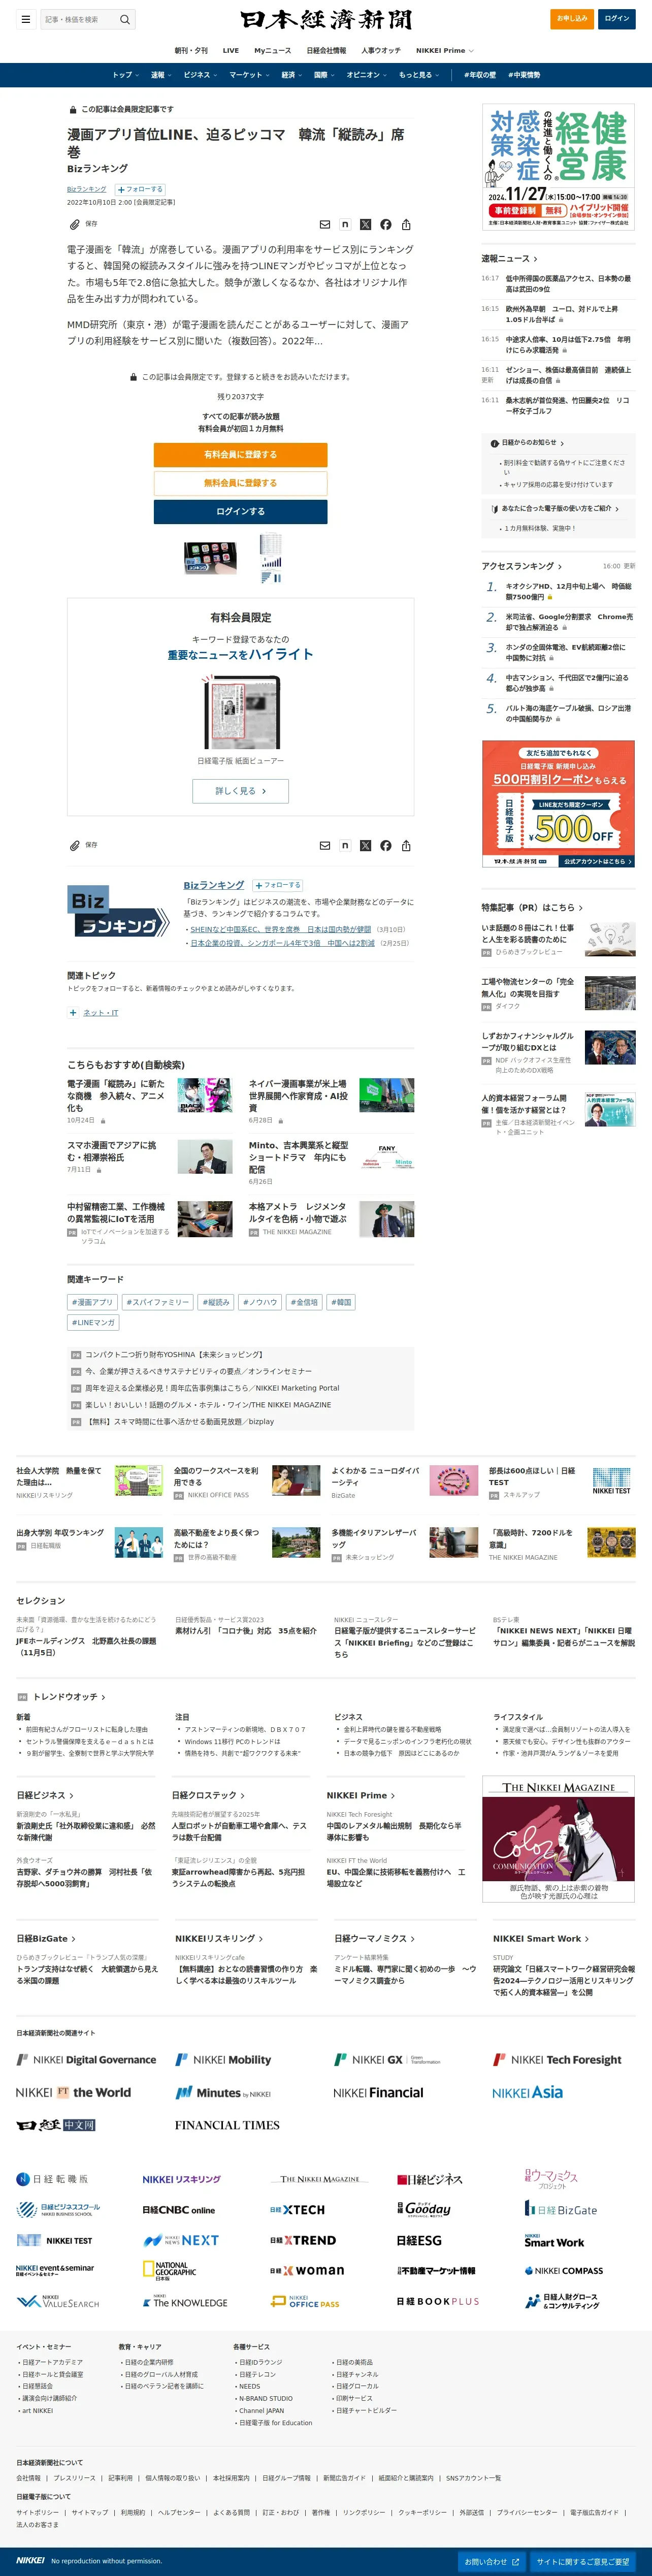This screenshot has width=652, height=2576.
Task: Click the 日経xTECH logo
Action: click(297, 2210)
